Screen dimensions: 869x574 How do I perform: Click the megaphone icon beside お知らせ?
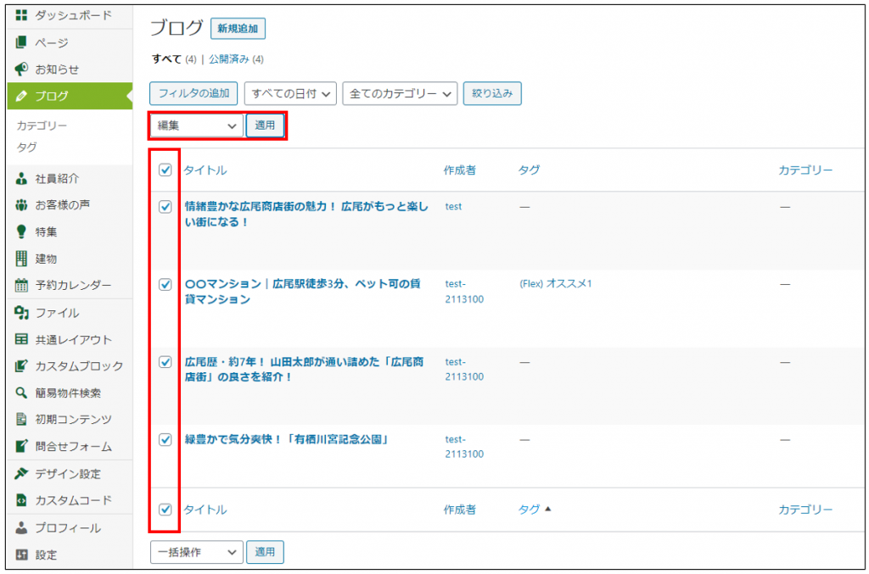[22, 69]
